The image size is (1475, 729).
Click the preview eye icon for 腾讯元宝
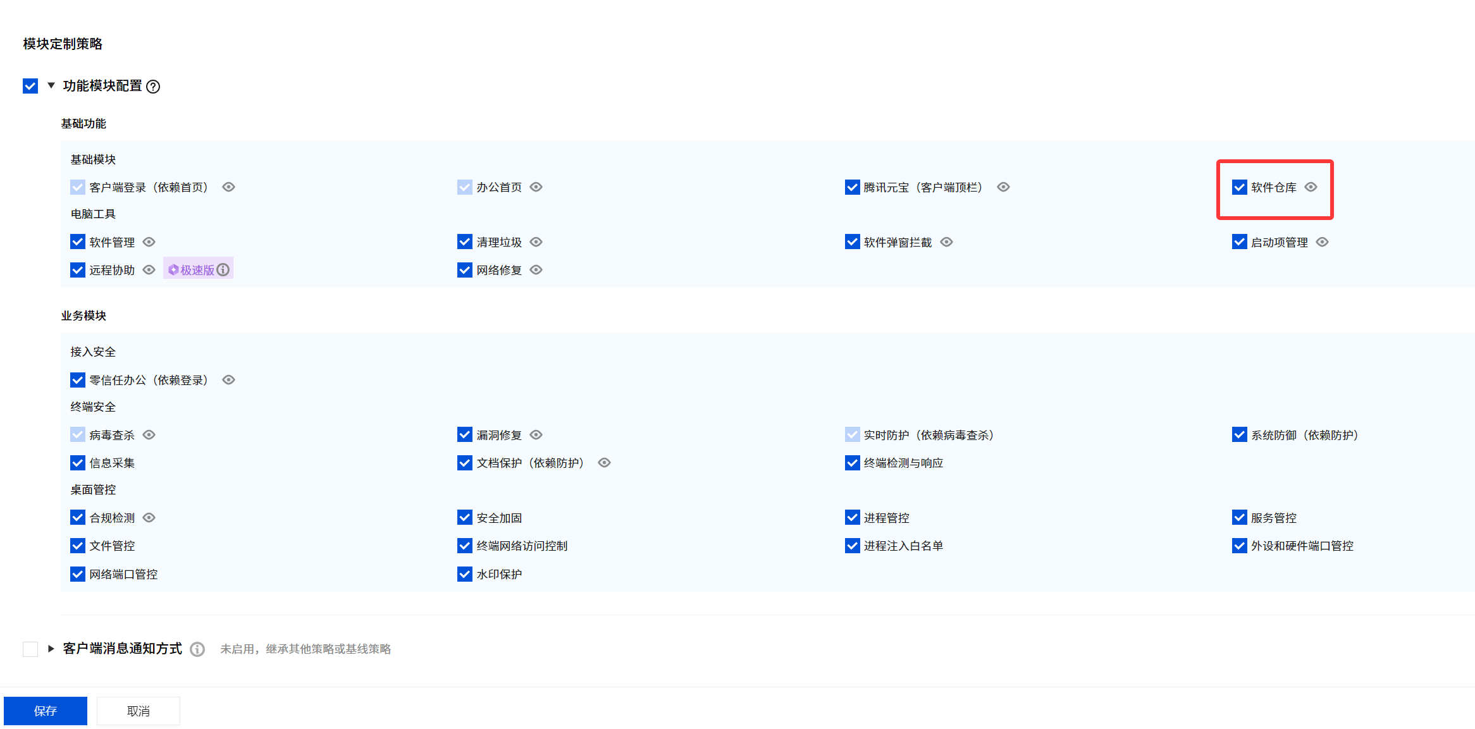tap(1003, 187)
